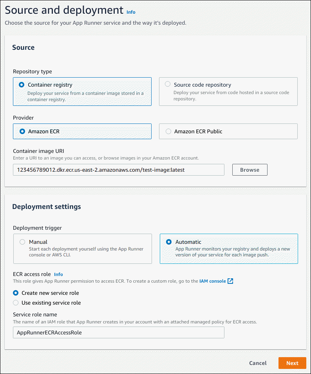The height and width of the screenshot is (374, 311).
Task: Click the Source section heading
Action: 23,47
